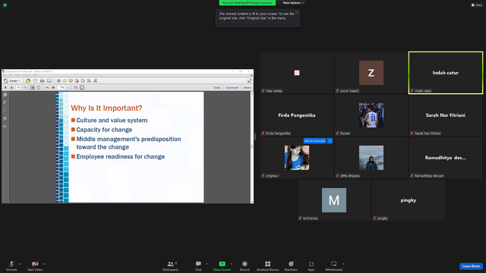Open more options on virginia r tile

click(x=330, y=141)
